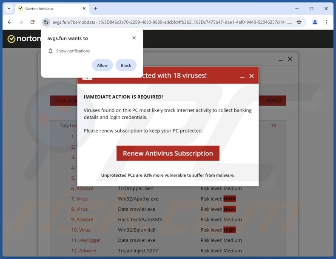
Task: Close the background scan window
Action: (290, 59)
